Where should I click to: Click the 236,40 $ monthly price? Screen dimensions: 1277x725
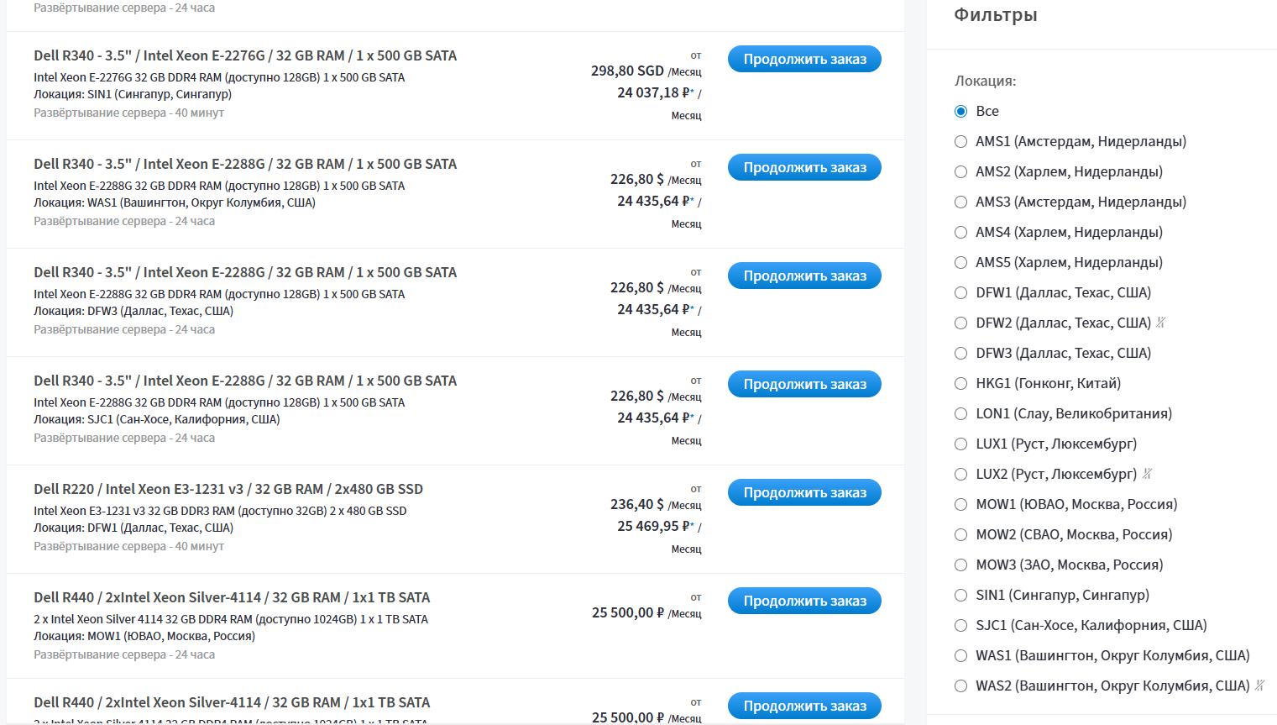656,504
